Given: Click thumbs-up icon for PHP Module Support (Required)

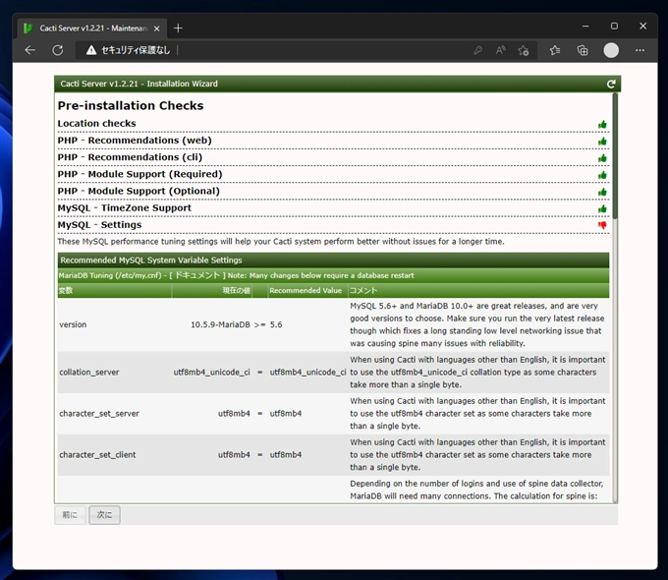Looking at the screenshot, I should pyautogui.click(x=602, y=175).
